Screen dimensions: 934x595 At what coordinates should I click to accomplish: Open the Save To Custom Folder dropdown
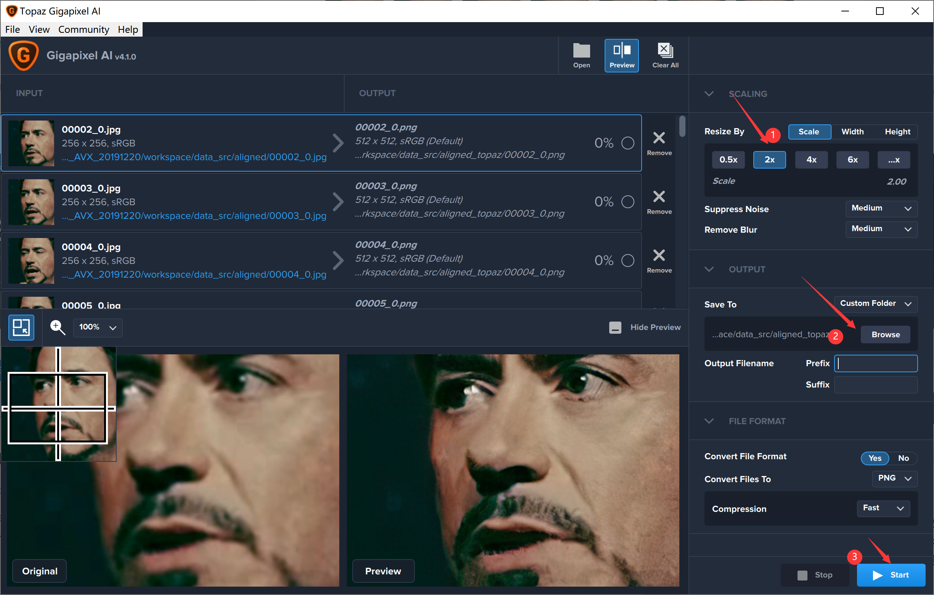[875, 304]
